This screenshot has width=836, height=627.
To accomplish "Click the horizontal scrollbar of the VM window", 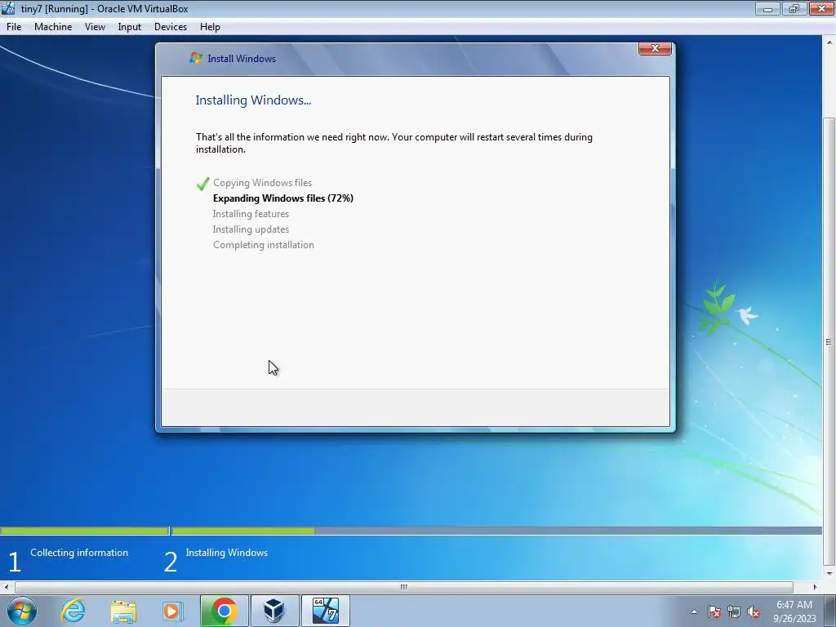I will (403, 587).
